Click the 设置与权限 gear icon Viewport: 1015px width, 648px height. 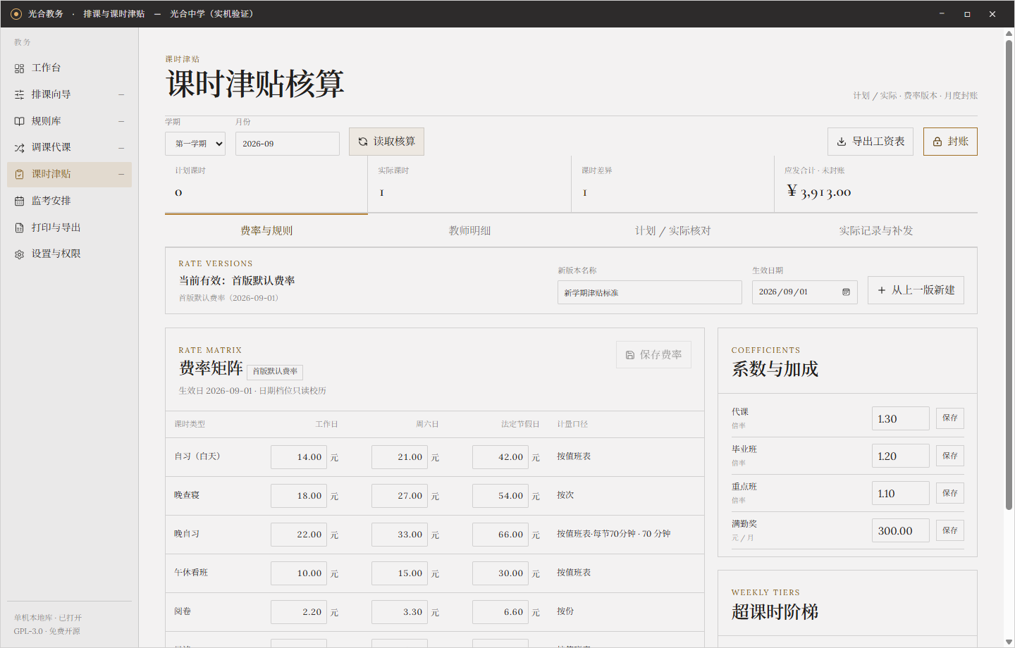(19, 254)
